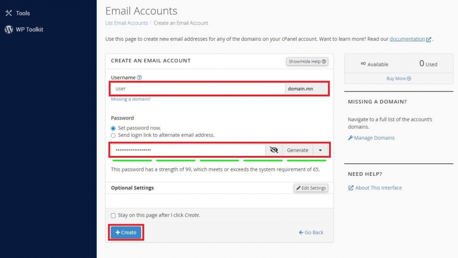The width and height of the screenshot is (458, 258).
Task: Click the wrench icon beside Manage Domains
Action: (x=350, y=137)
